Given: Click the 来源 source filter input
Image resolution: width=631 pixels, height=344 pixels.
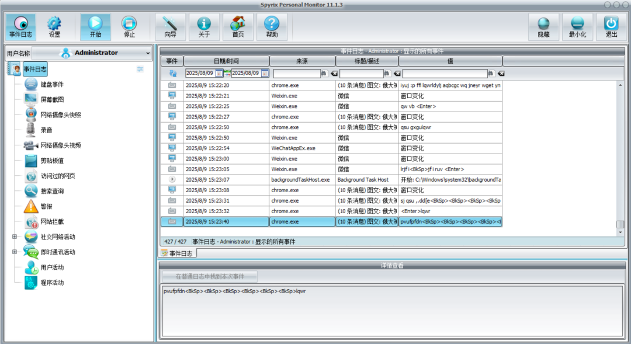Looking at the screenshot, I should coord(297,74).
